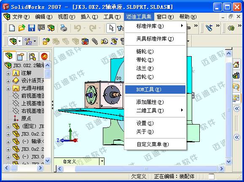Click the second double-arrow collapse button in the task pane
The image size is (244, 182).
(237, 137)
